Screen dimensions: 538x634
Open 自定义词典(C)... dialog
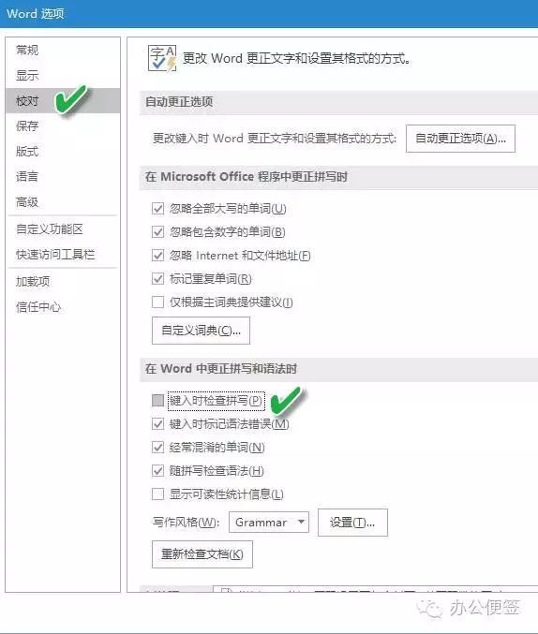click(201, 331)
